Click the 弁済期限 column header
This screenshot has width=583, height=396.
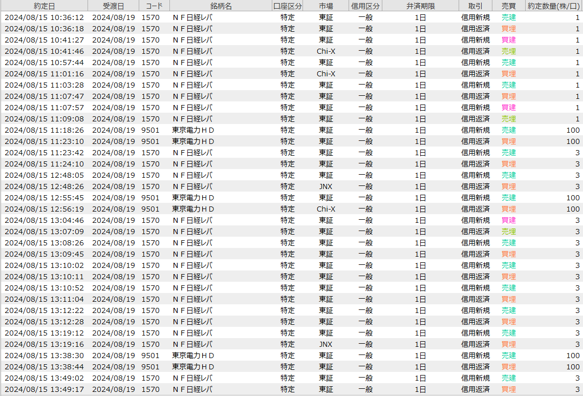point(420,6)
